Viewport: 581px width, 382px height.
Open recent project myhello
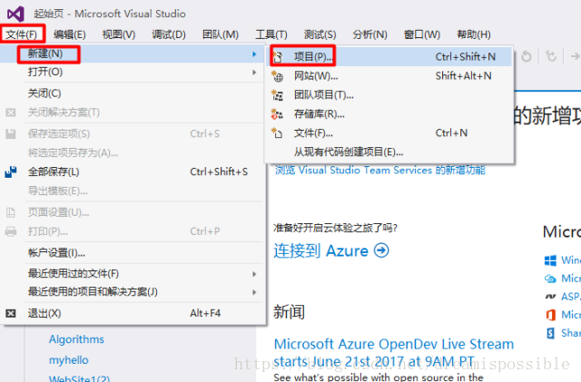pyautogui.click(x=69, y=360)
